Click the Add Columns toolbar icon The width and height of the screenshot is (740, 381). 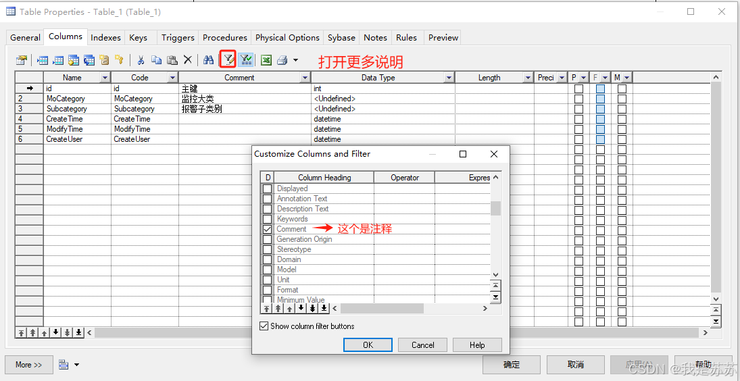pos(74,60)
